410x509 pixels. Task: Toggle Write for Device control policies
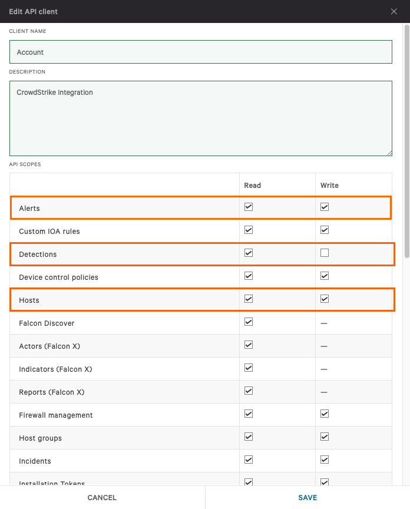[324, 276]
